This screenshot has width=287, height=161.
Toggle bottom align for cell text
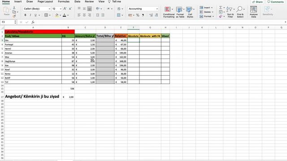point(90,8)
